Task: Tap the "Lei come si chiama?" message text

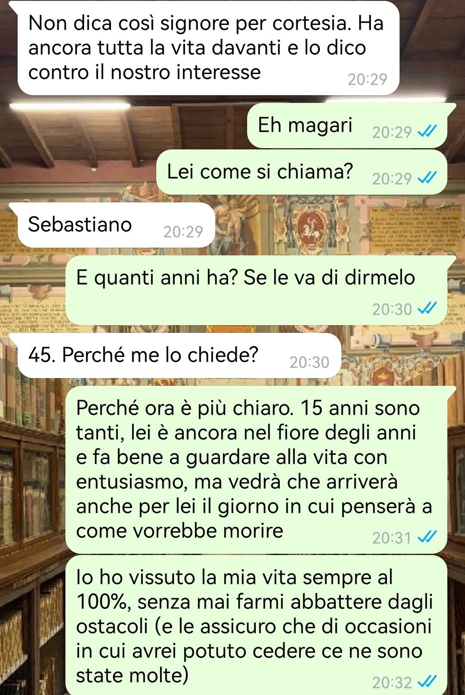Action: coord(260,172)
